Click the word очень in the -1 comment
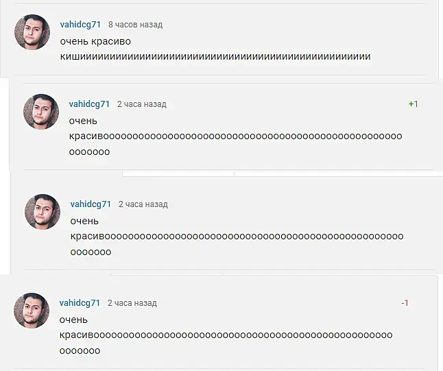443x371 pixels. pos(73,320)
